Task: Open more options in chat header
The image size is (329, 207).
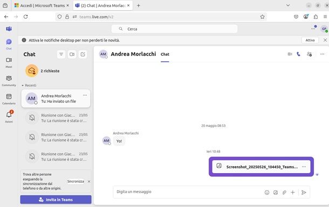Action: (323, 54)
